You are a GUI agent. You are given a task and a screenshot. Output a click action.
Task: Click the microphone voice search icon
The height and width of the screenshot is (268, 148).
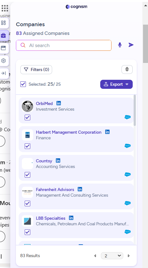click(x=120, y=45)
